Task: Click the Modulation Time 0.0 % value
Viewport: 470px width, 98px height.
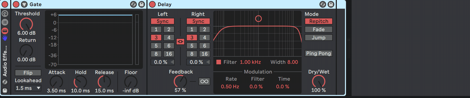Action: coord(283,87)
